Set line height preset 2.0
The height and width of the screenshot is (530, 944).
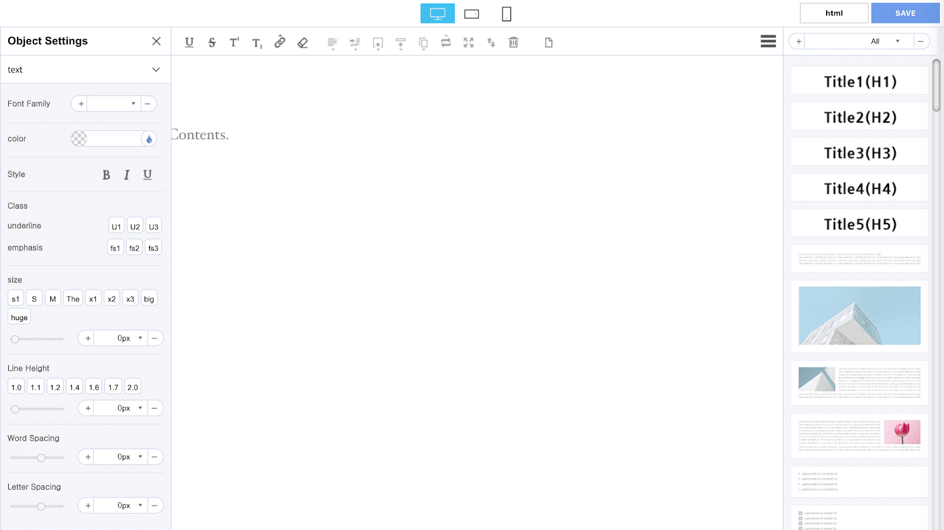click(x=133, y=387)
